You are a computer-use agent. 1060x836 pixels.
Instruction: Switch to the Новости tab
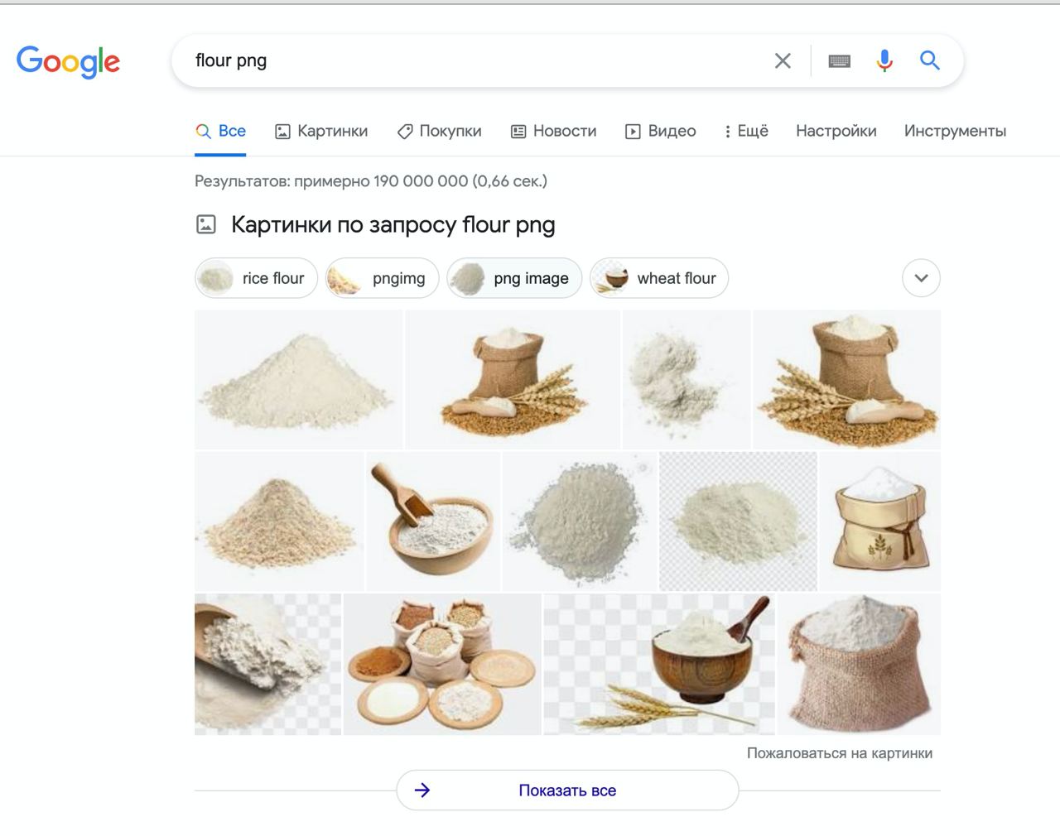(x=553, y=131)
